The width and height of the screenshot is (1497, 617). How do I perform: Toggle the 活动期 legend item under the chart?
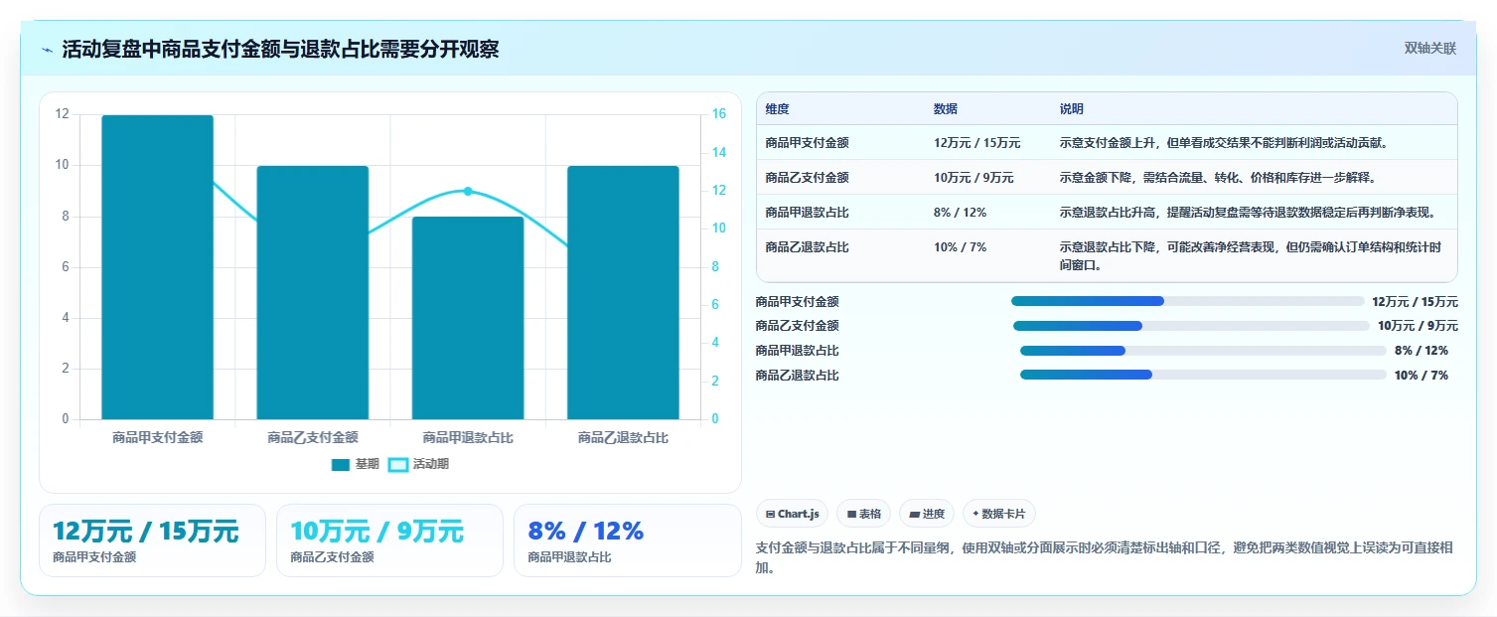pos(418,464)
